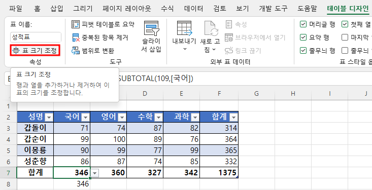The width and height of the screenshot is (372, 190).
Task: Select 합계 column cell 365
Action: click(x=219, y=150)
